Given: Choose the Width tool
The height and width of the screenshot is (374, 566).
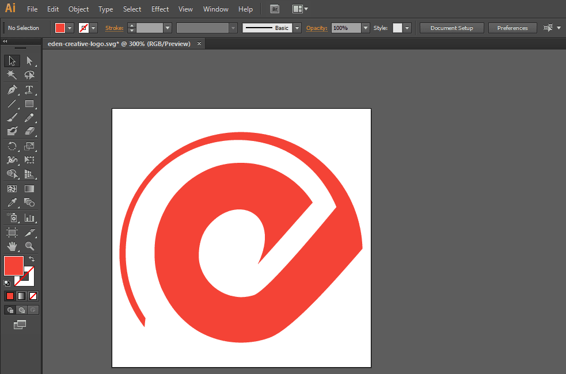Looking at the screenshot, I should (12, 160).
